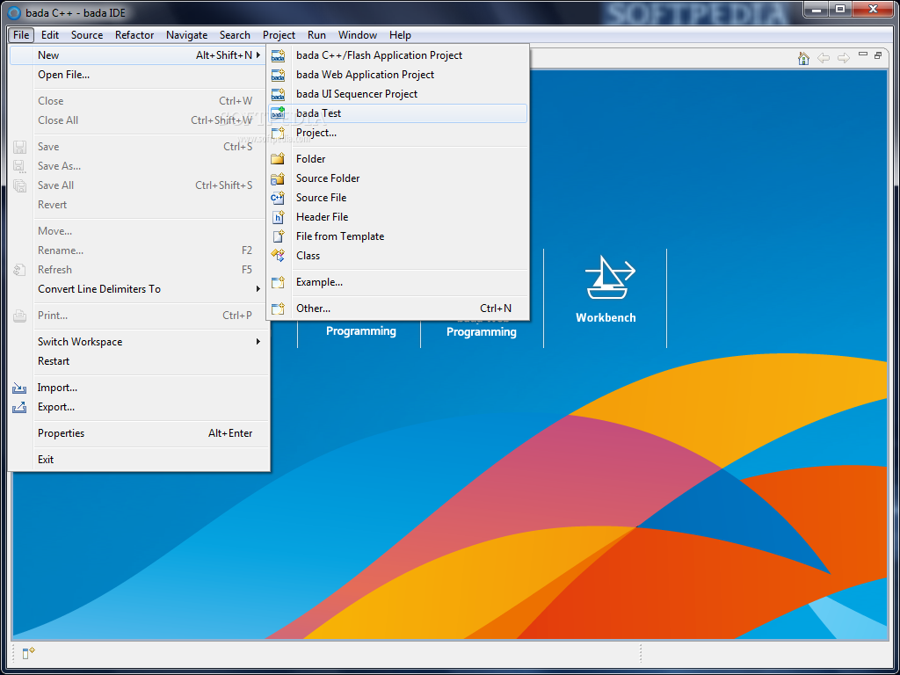Image resolution: width=900 pixels, height=675 pixels.
Task: Select Header File label in New submenu
Action: (322, 217)
